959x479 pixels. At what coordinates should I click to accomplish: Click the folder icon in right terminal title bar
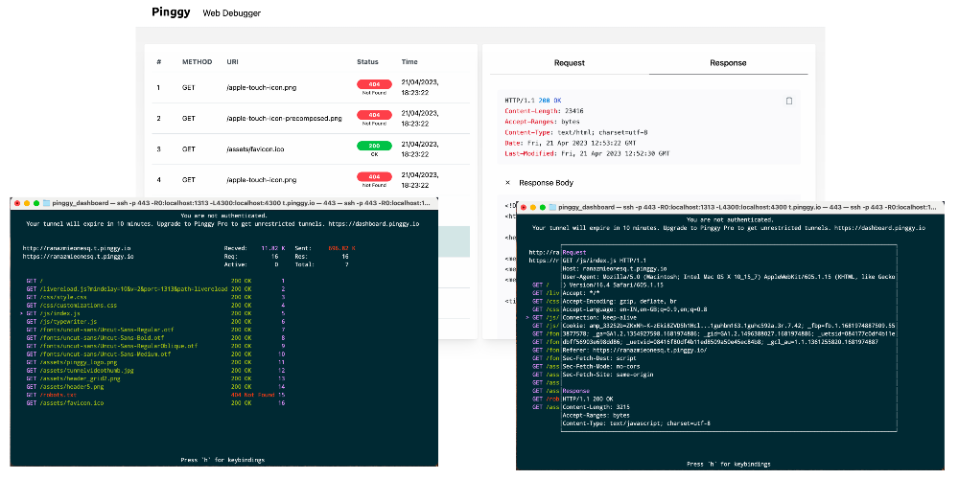click(553, 208)
